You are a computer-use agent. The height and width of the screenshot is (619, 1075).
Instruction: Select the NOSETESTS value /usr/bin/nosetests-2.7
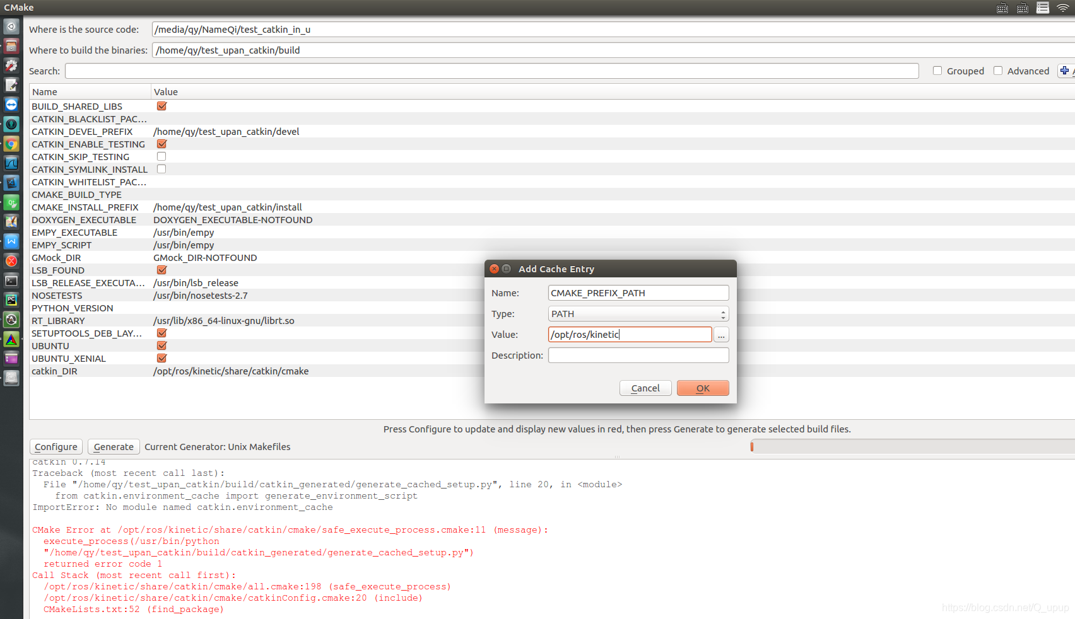pyautogui.click(x=201, y=296)
